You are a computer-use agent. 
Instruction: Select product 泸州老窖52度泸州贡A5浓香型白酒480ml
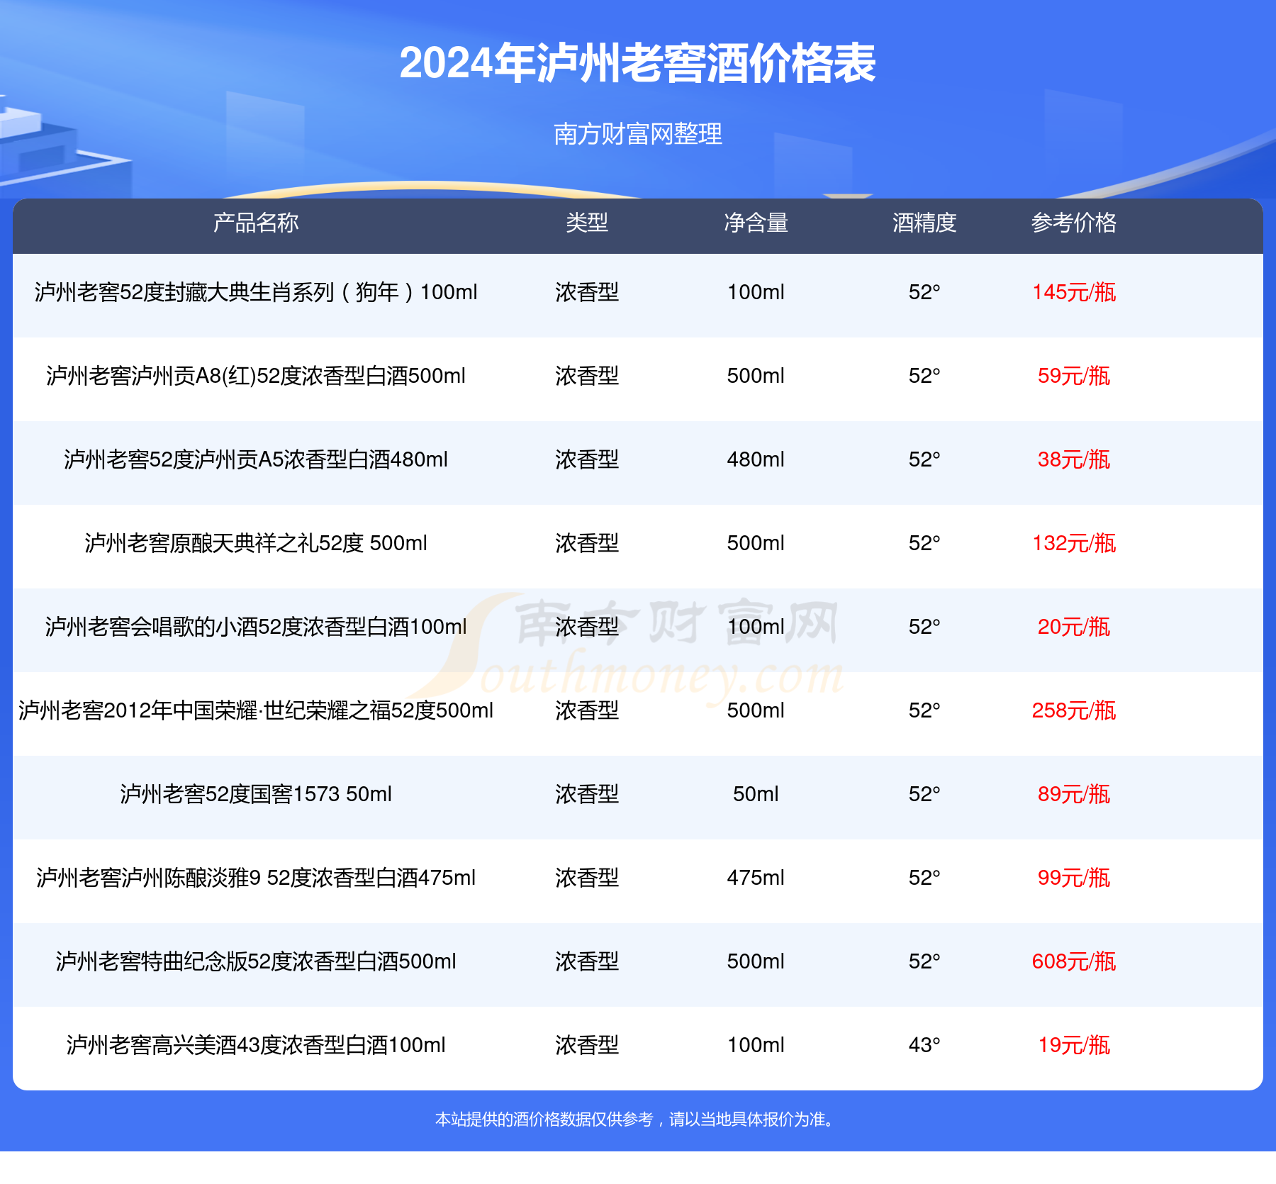256,459
